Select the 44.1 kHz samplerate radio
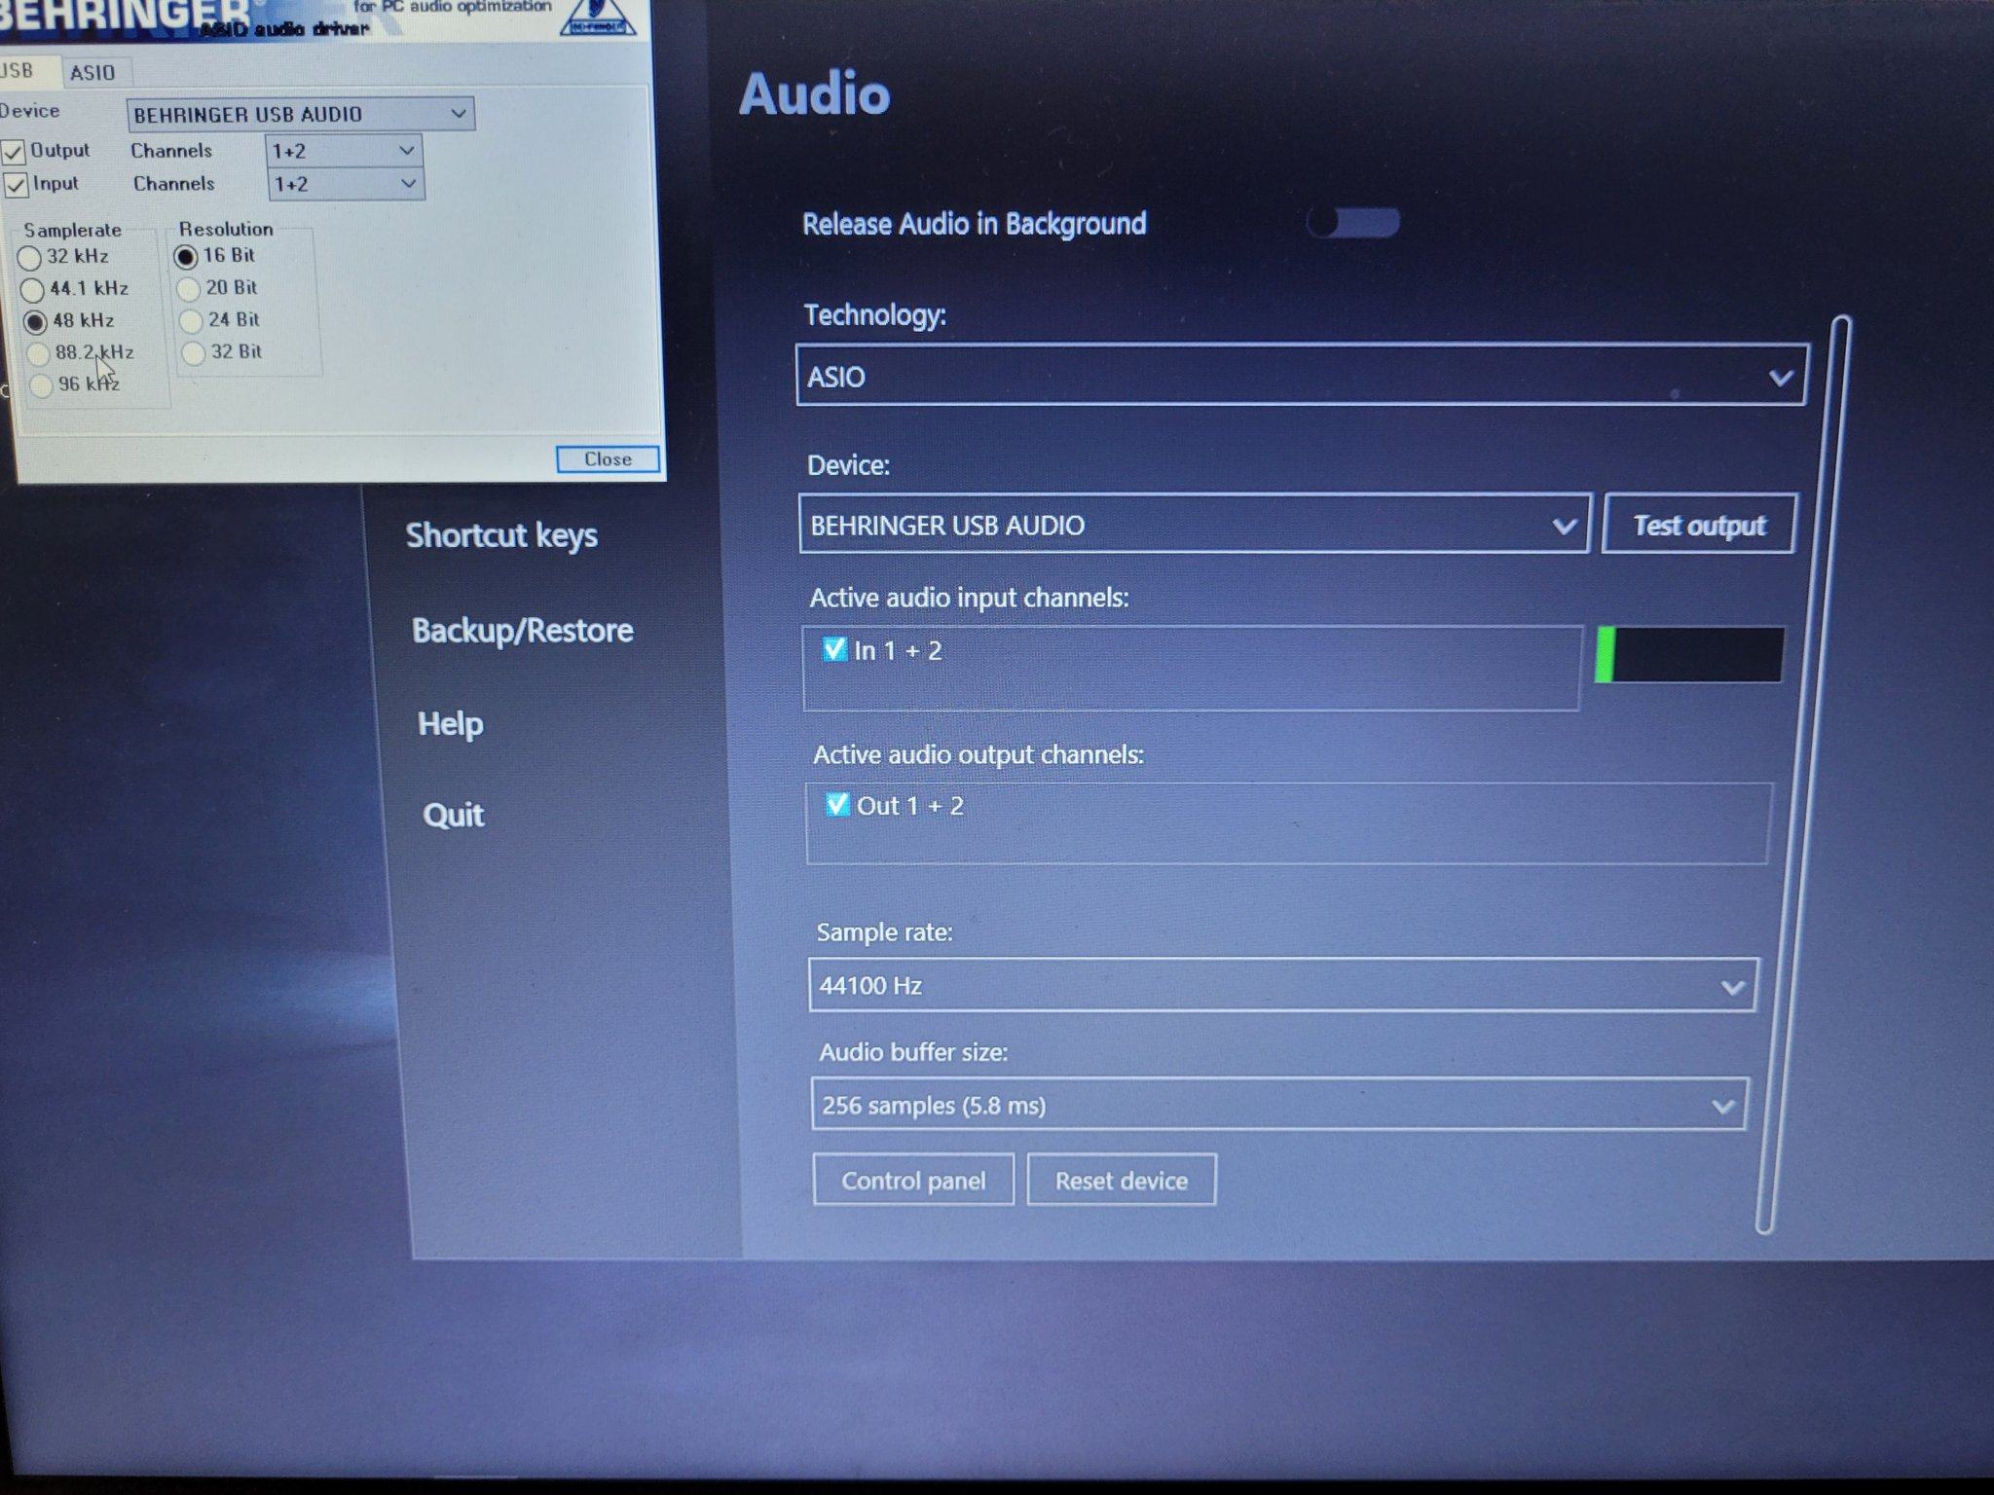This screenshot has height=1495, width=1994. tap(32, 290)
